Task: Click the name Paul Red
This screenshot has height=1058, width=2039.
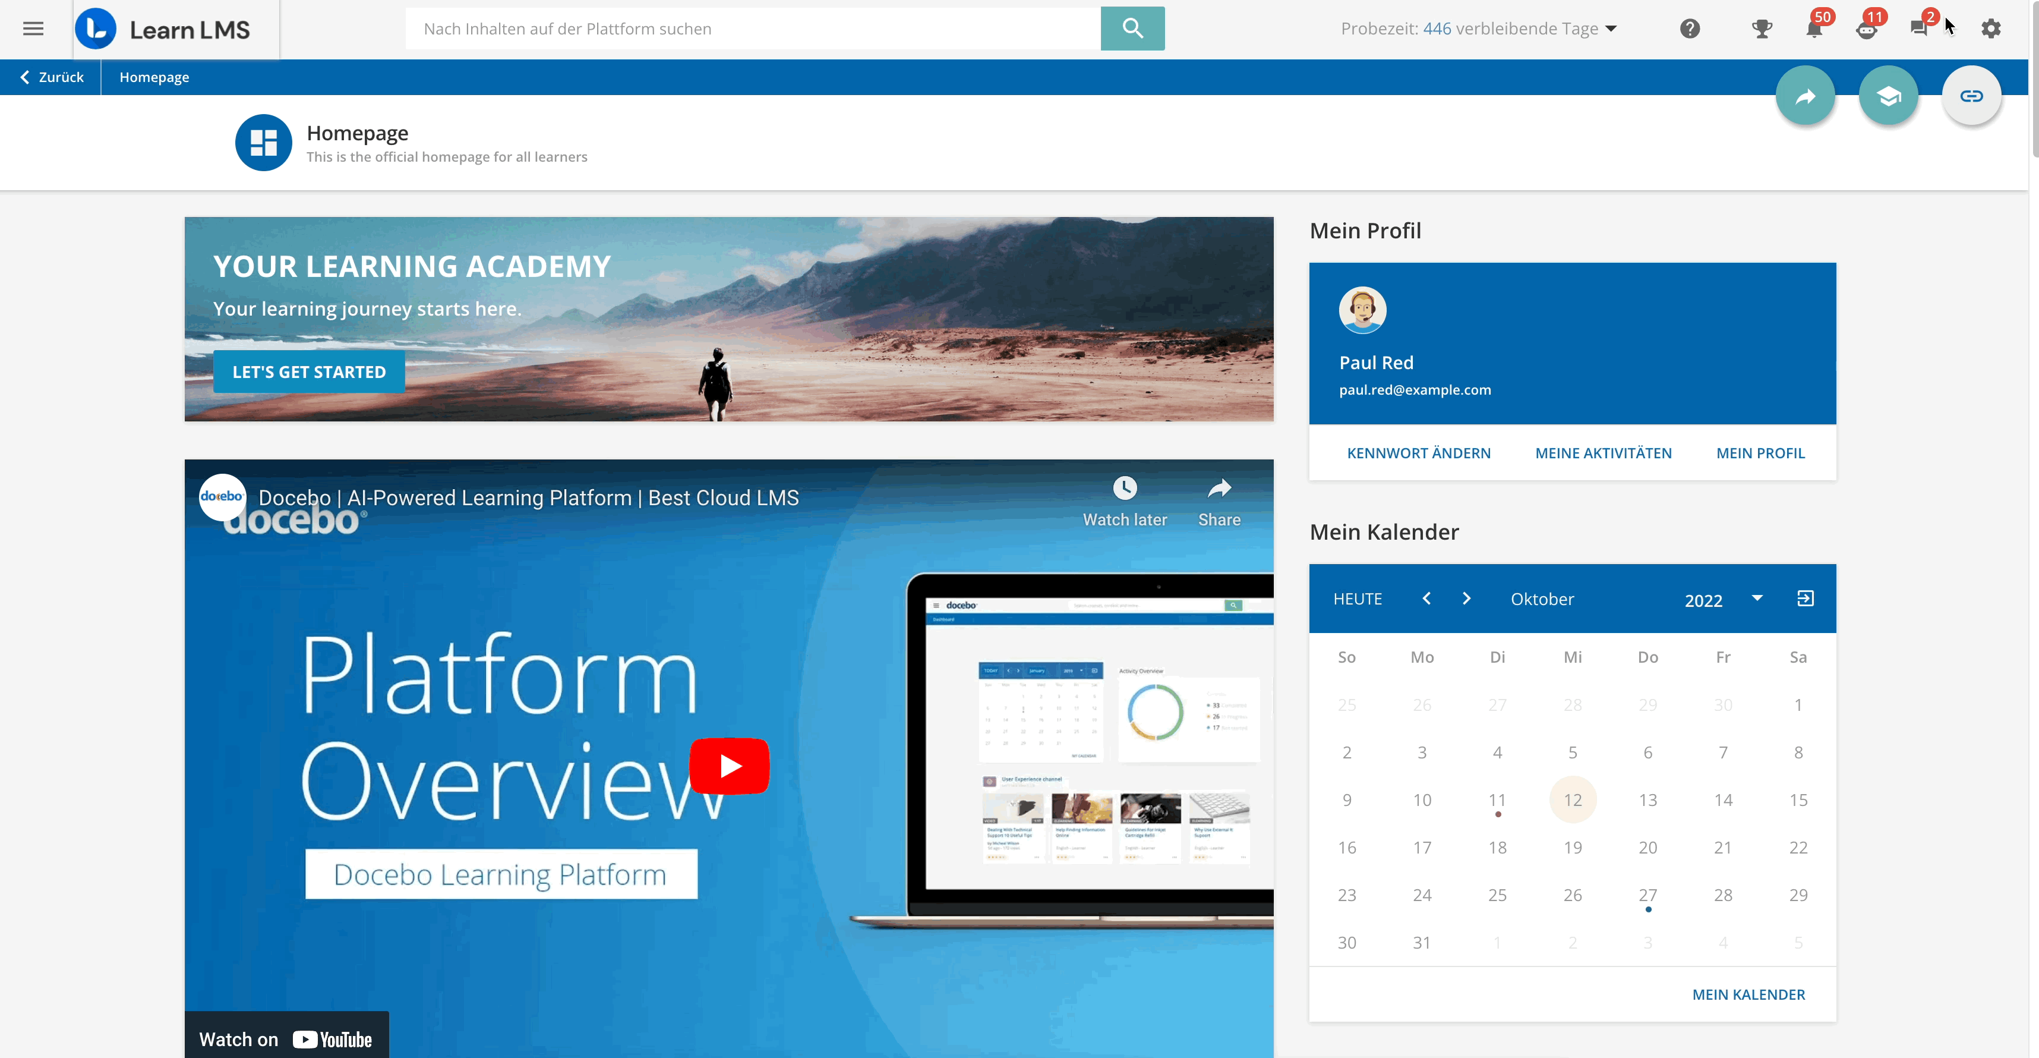Action: pyautogui.click(x=1376, y=362)
